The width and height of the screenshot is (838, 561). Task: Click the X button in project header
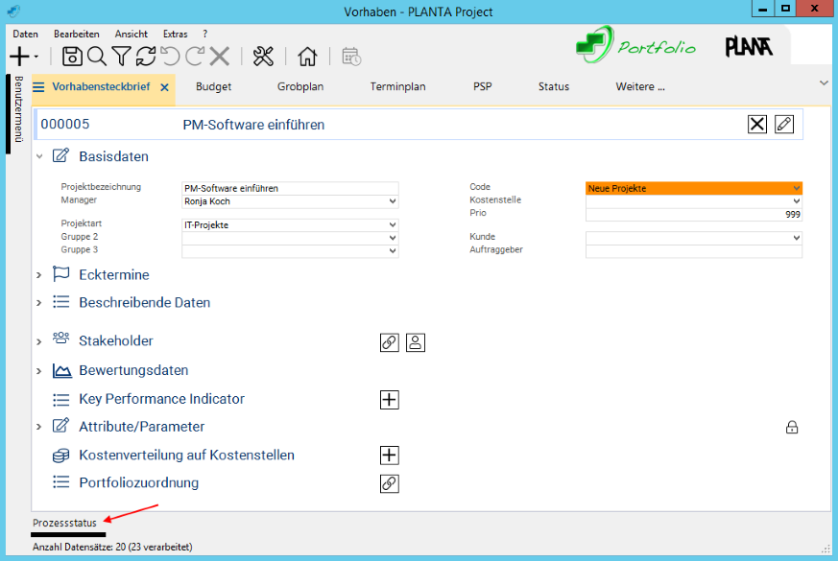tap(756, 125)
